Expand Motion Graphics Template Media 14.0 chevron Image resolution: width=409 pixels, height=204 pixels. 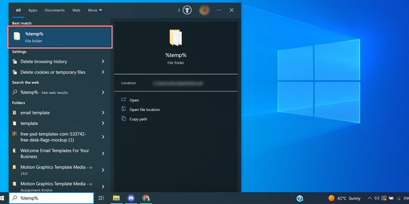103,170
